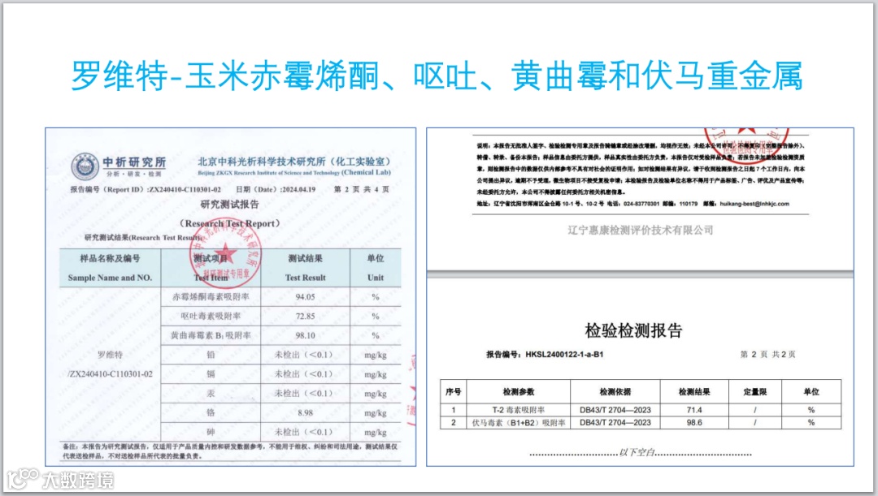Click the 94.05 result value

point(305,297)
